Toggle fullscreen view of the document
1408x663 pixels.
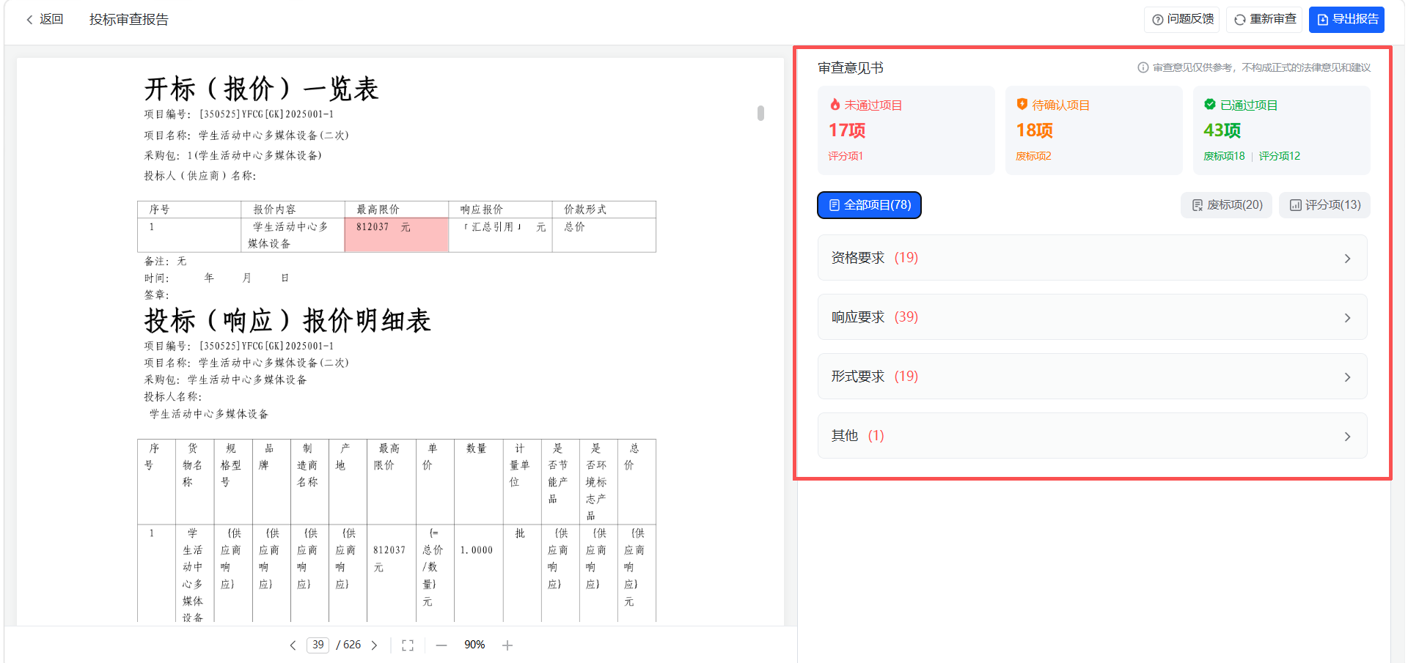click(408, 645)
